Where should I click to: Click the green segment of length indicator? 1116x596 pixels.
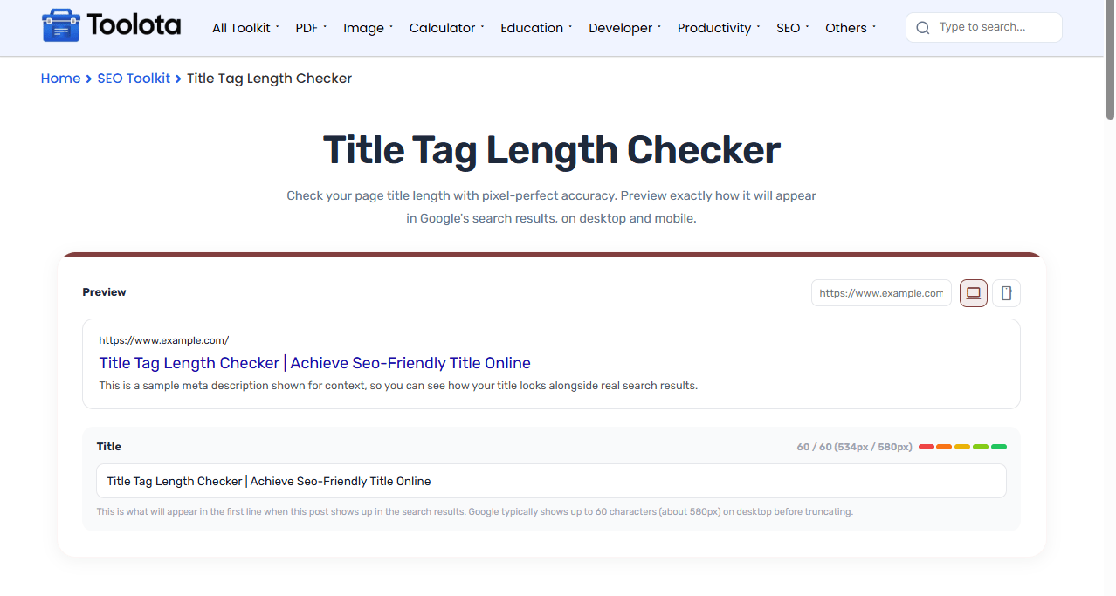[999, 447]
